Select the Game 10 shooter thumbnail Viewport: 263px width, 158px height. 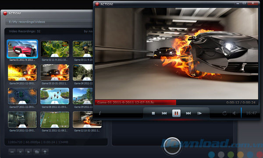point(22,120)
